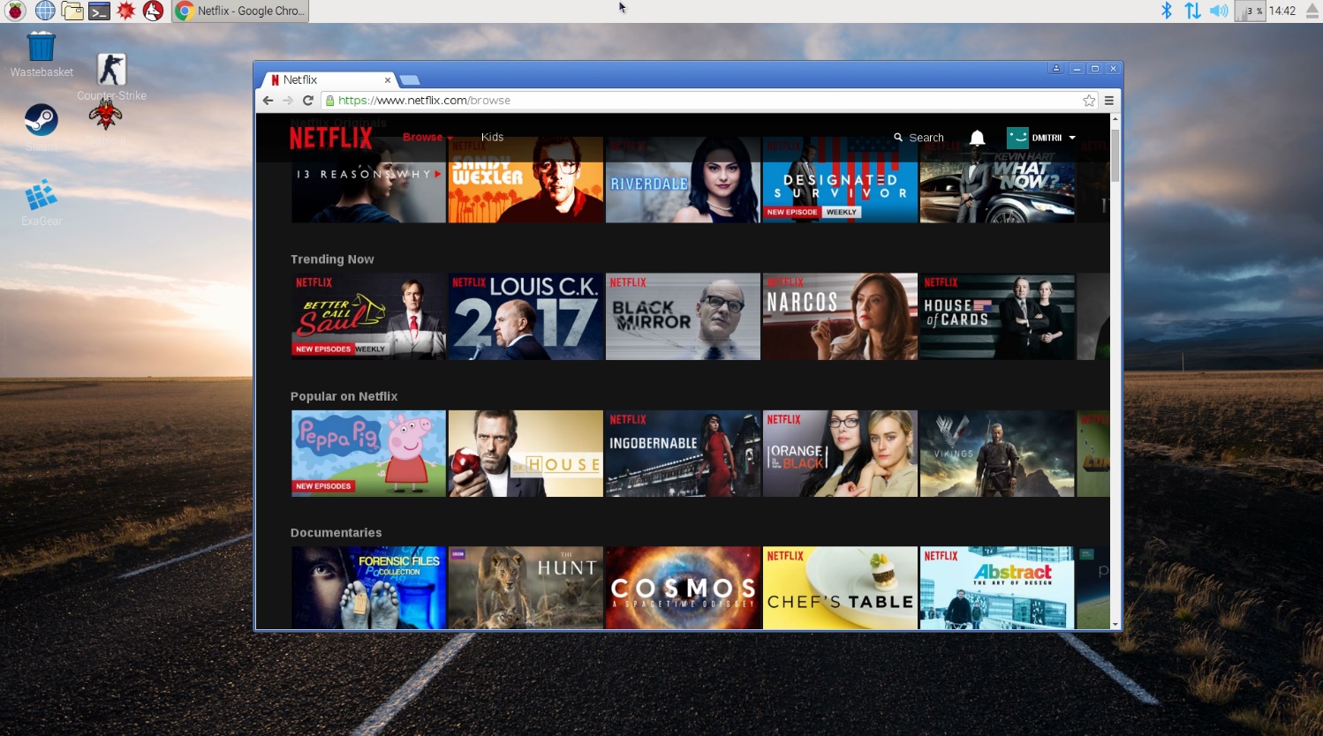Click the Popular on Netflix heading
The width and height of the screenshot is (1323, 736).
coord(344,396)
